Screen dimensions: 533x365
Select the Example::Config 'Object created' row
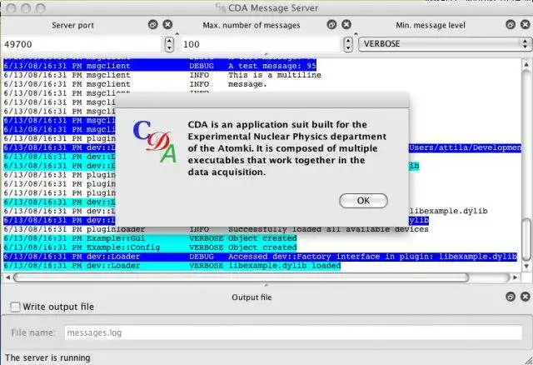[x=150, y=247]
